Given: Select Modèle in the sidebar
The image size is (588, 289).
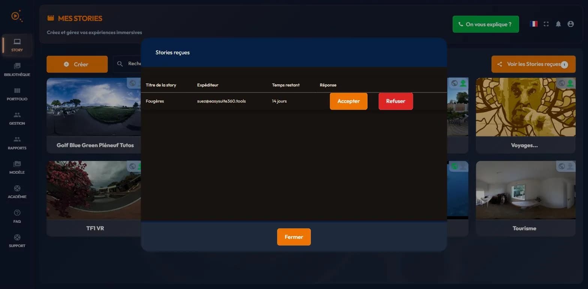Looking at the screenshot, I should pyautogui.click(x=17, y=168).
